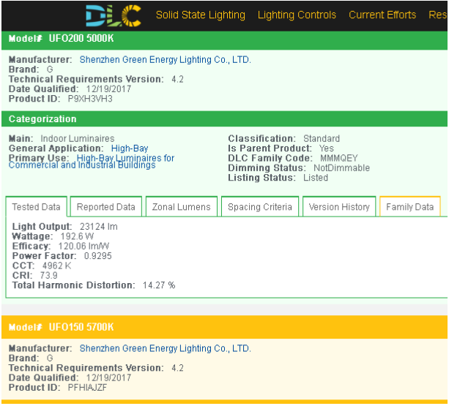Viewport: 449px width, 406px height.
Task: Open Solid State Lighting menu
Action: pos(201,15)
